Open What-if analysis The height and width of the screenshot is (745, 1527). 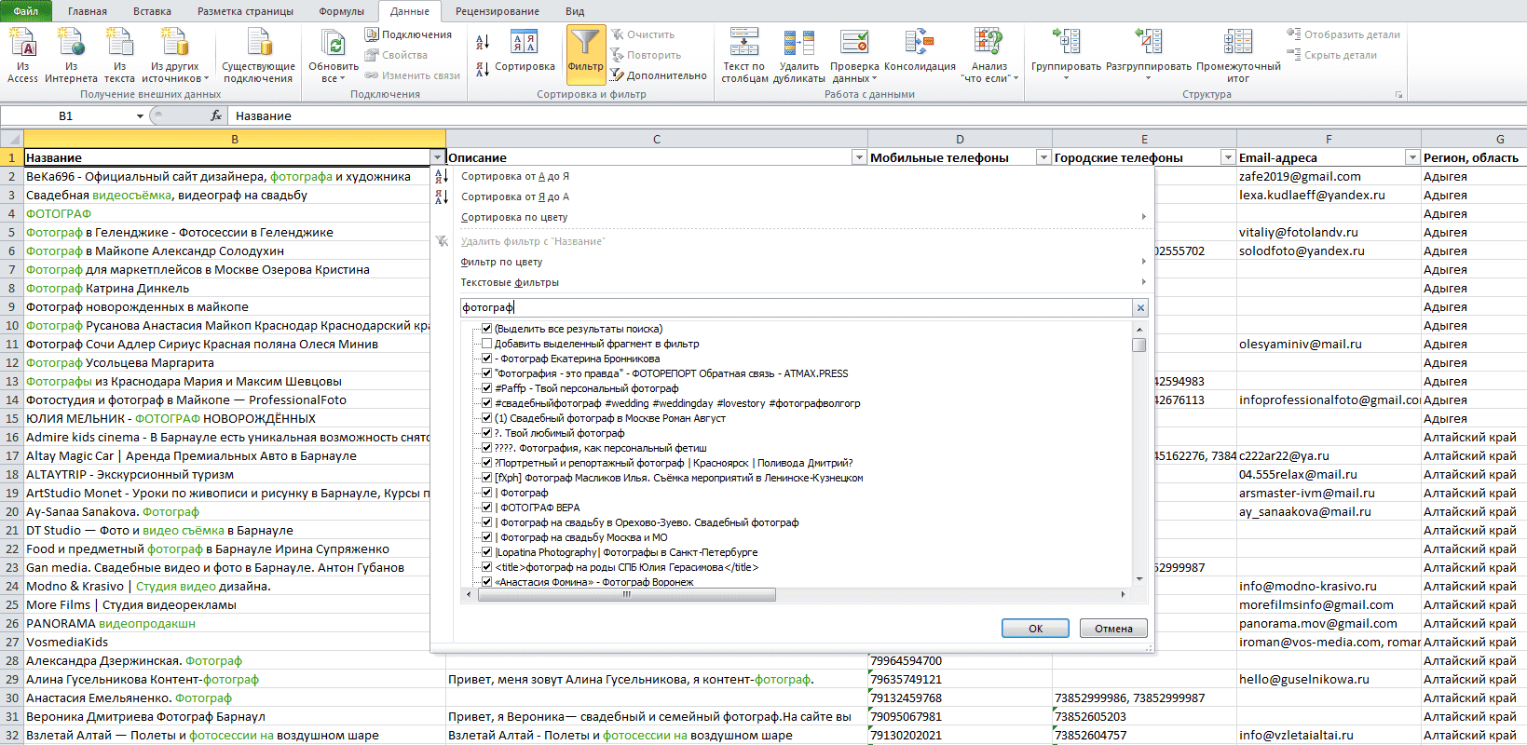point(989,56)
